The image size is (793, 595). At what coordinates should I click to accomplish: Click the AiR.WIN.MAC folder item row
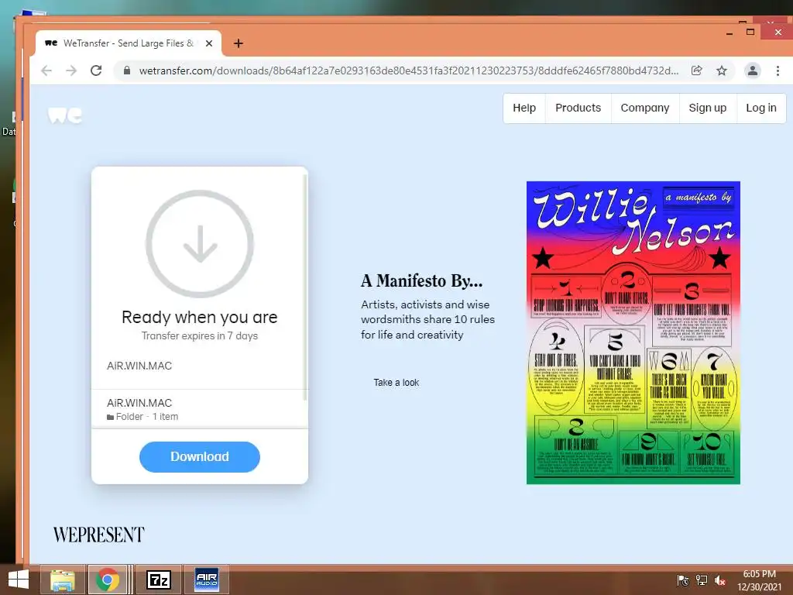tap(200, 409)
